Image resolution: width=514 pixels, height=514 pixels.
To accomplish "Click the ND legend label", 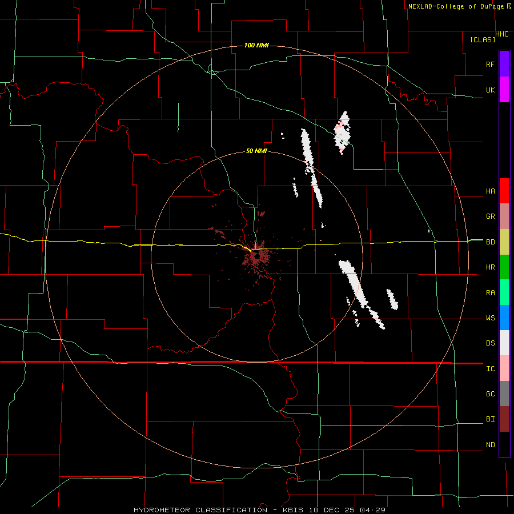I will 490,445.
